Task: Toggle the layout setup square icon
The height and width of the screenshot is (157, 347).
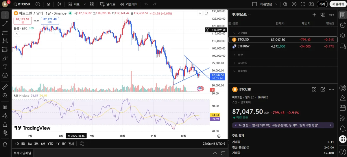Action: pos(254,4)
